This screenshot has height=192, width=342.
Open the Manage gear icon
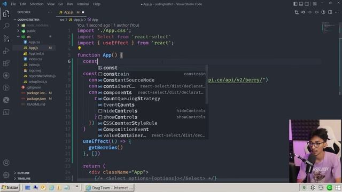click(x=6, y=175)
